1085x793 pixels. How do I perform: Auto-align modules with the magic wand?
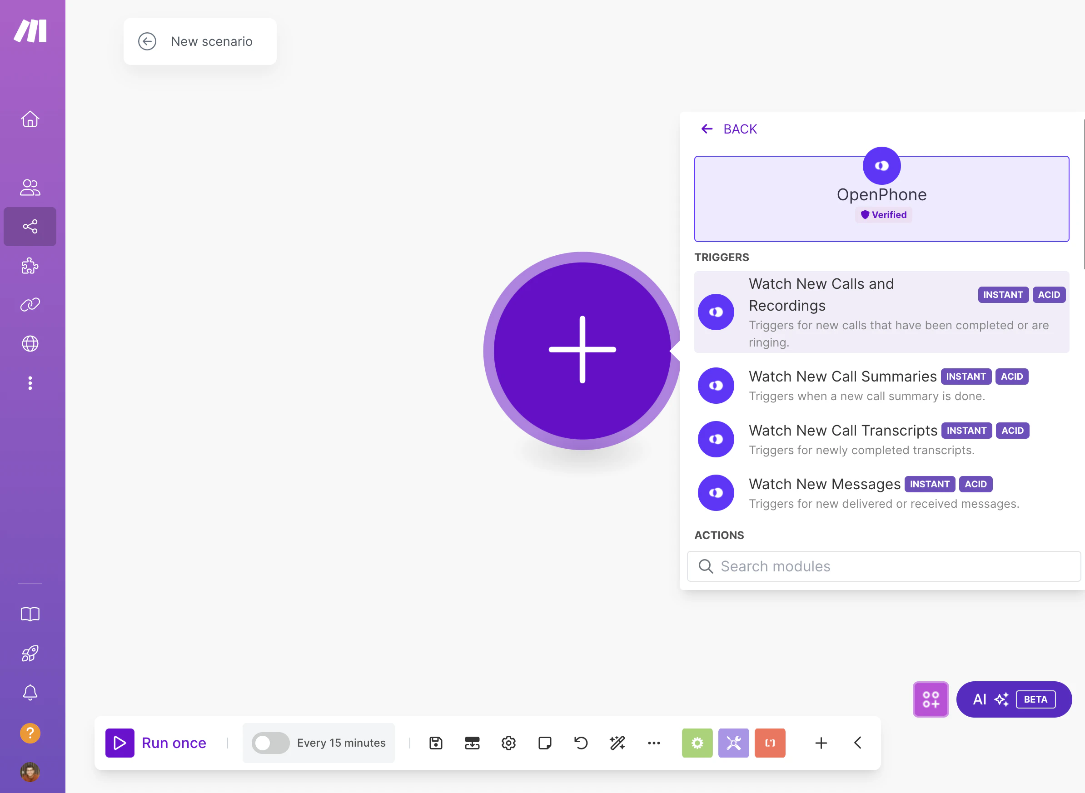(617, 743)
